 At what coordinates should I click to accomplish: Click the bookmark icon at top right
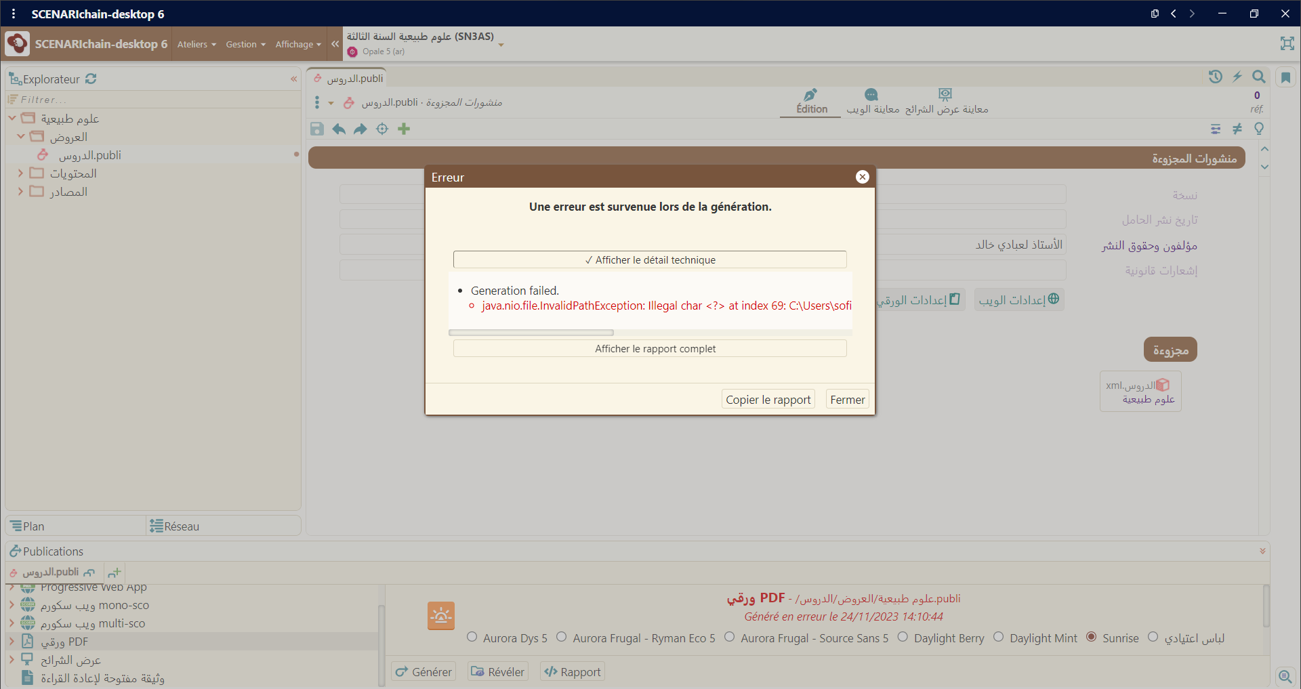pos(1285,77)
